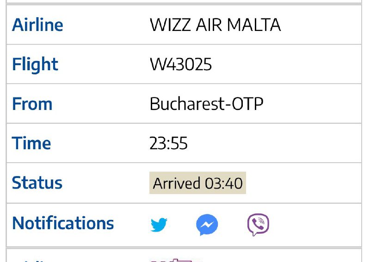Click empty space right of Viber icon

[x=314, y=225]
